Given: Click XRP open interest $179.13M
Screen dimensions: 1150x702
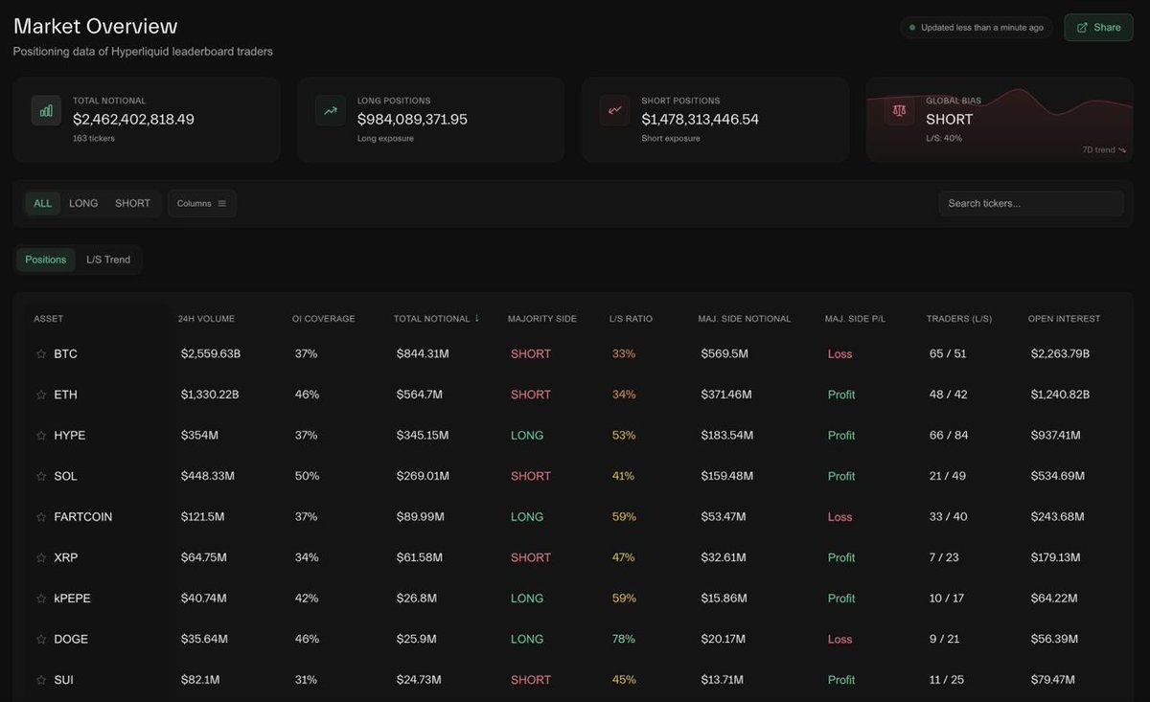Looking at the screenshot, I should (1055, 557).
